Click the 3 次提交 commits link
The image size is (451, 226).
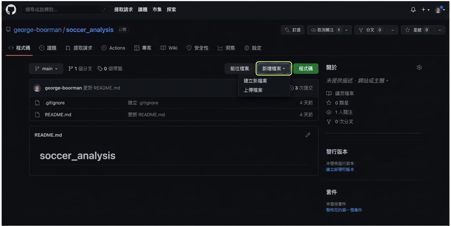click(x=304, y=88)
